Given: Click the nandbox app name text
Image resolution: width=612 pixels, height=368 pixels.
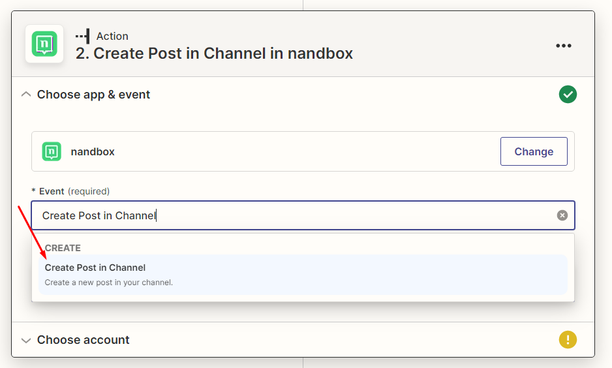Looking at the screenshot, I should 93,151.
